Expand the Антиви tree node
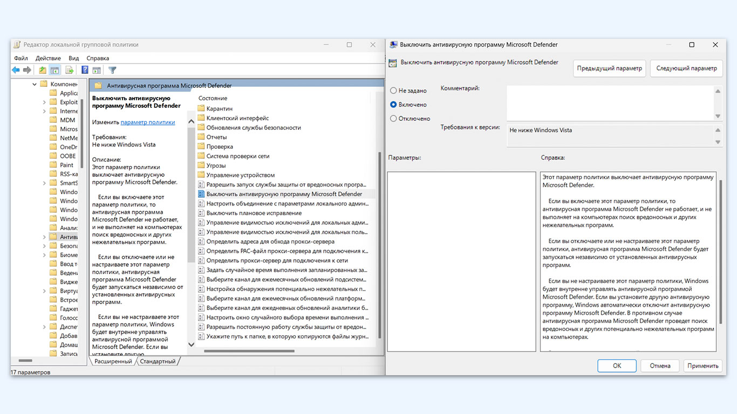This screenshot has width=737, height=414. pos(44,237)
